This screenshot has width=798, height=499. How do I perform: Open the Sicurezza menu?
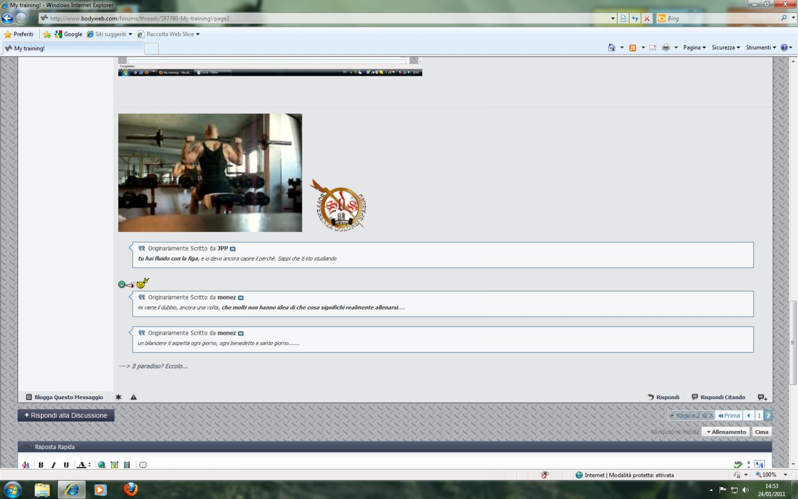point(725,47)
